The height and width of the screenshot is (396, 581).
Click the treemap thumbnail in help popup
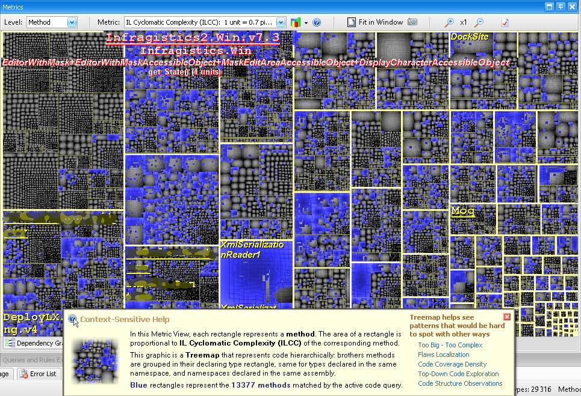(96, 361)
